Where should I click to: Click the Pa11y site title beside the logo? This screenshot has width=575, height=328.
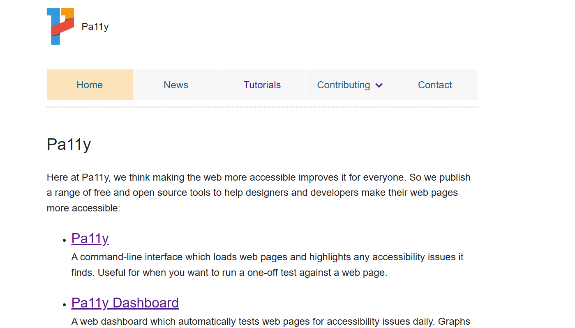pyautogui.click(x=95, y=27)
